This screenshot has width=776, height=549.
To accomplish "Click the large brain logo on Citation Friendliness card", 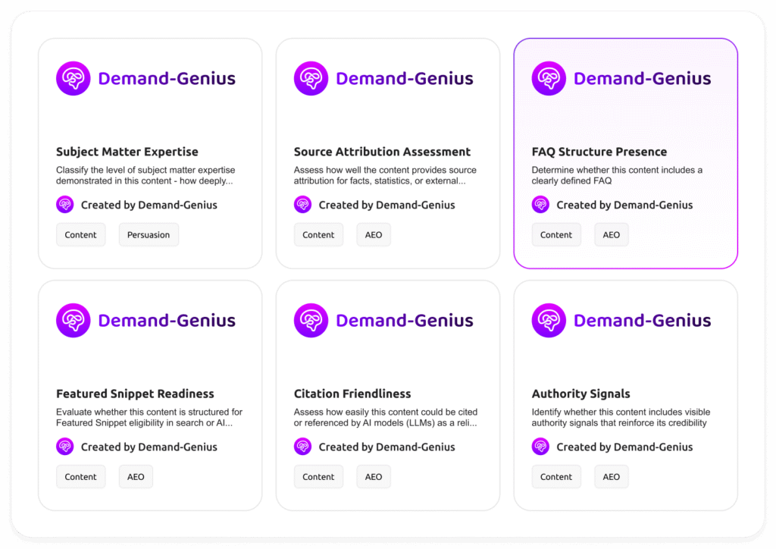I will click(311, 321).
